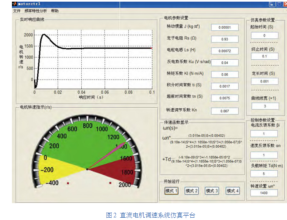Click the 终止时间 input box
Screen dimensions: 287x220
tap(264, 56)
